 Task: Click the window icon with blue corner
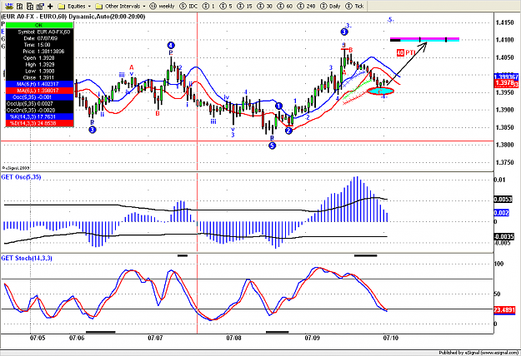point(40,6)
